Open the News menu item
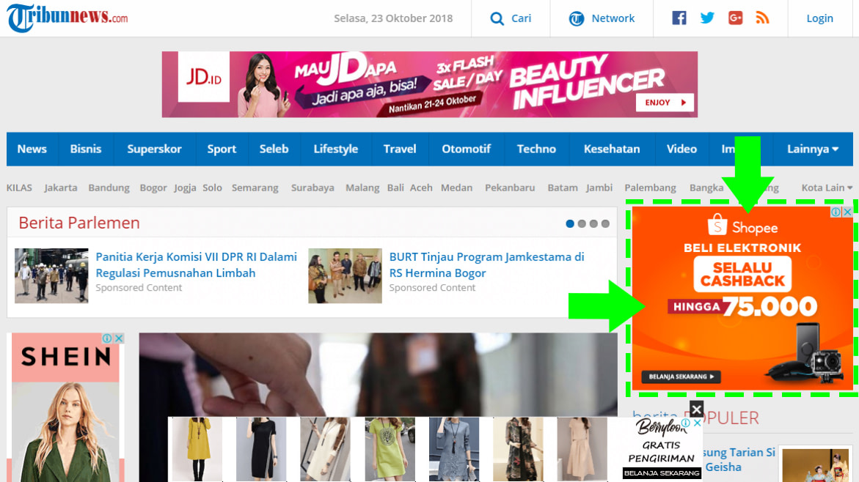The width and height of the screenshot is (859, 482). pos(32,149)
